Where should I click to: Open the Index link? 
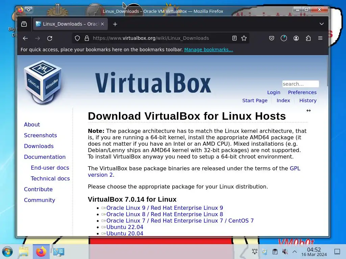point(283,100)
